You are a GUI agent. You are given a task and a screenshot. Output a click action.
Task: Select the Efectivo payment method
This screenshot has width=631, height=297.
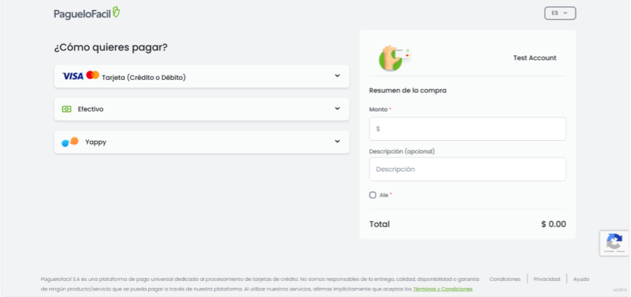click(91, 109)
